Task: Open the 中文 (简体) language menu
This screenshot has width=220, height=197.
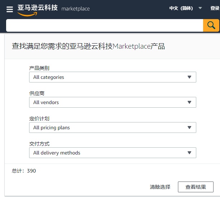Action: [x=181, y=8]
